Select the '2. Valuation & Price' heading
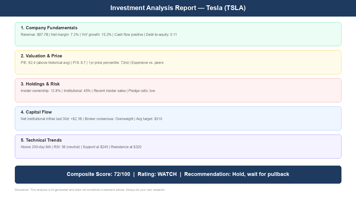Screen dimensions: 356x207 [41, 56]
